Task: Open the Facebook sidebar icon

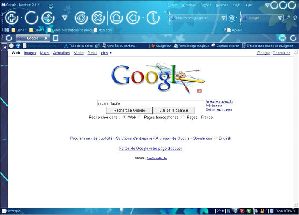Action: point(4,47)
